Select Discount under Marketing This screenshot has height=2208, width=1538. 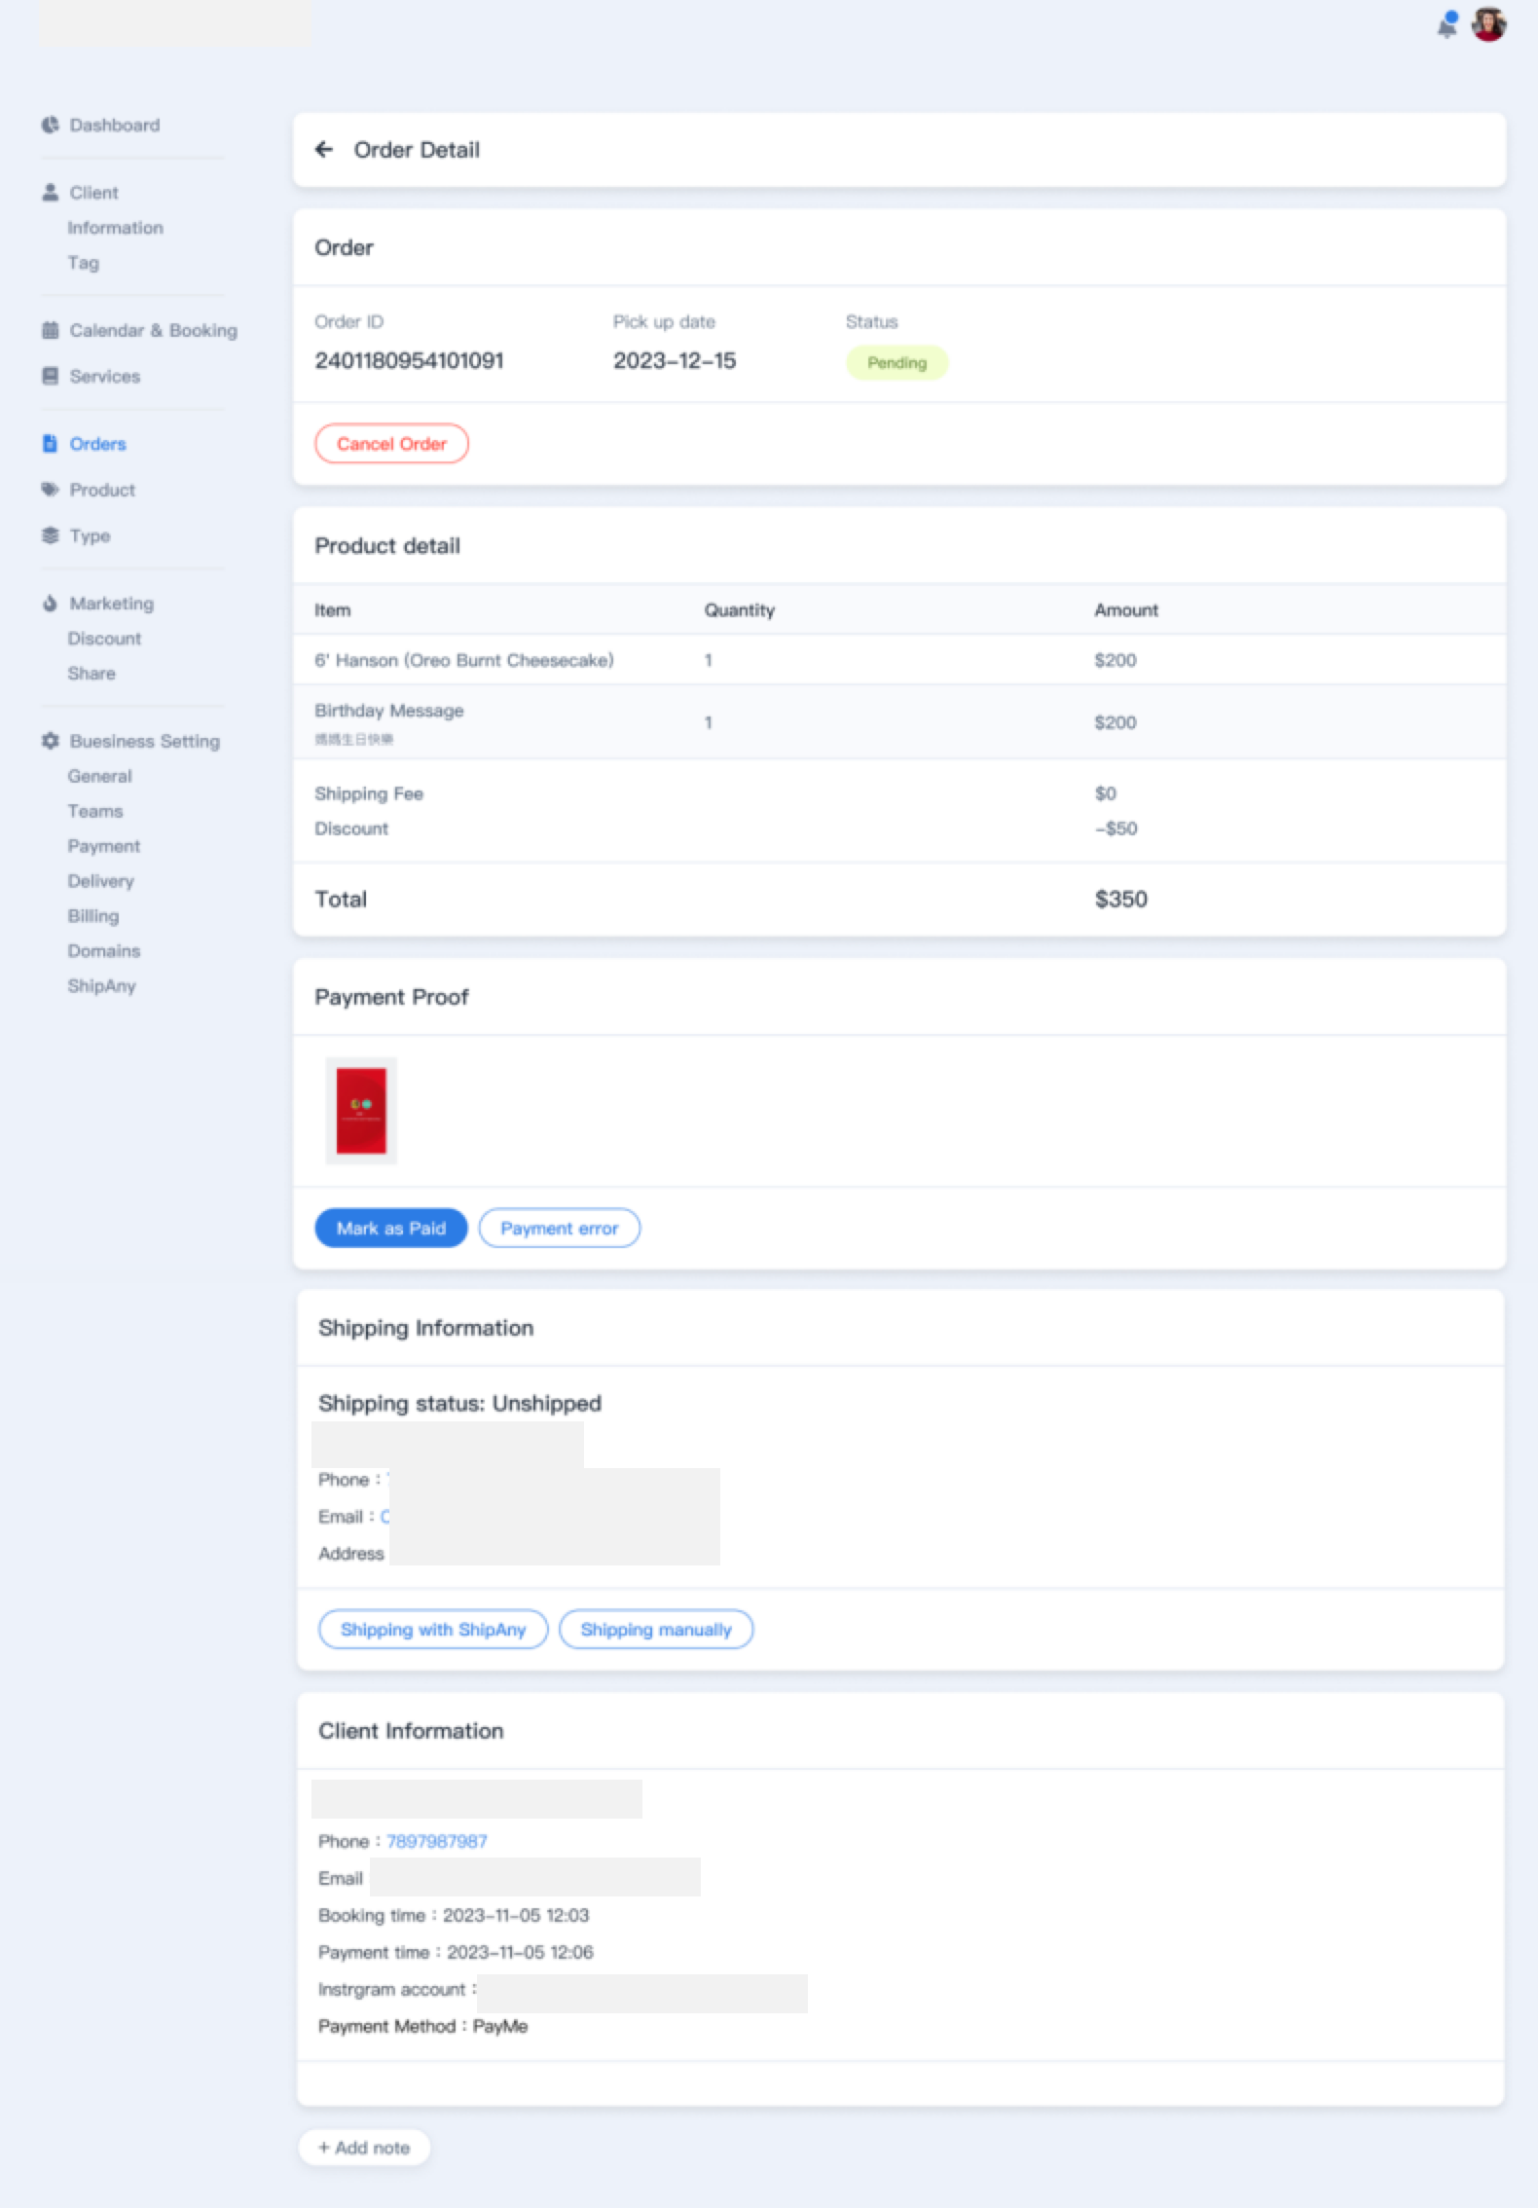click(x=104, y=639)
